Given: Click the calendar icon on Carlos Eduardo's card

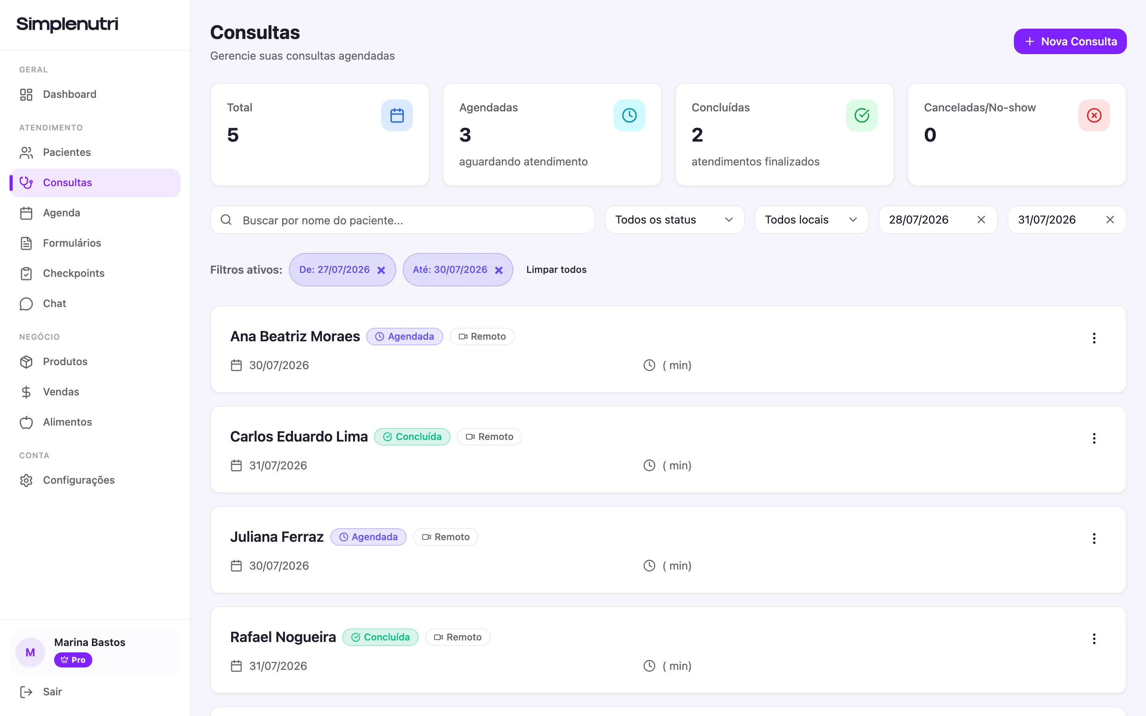Looking at the screenshot, I should coord(236,466).
